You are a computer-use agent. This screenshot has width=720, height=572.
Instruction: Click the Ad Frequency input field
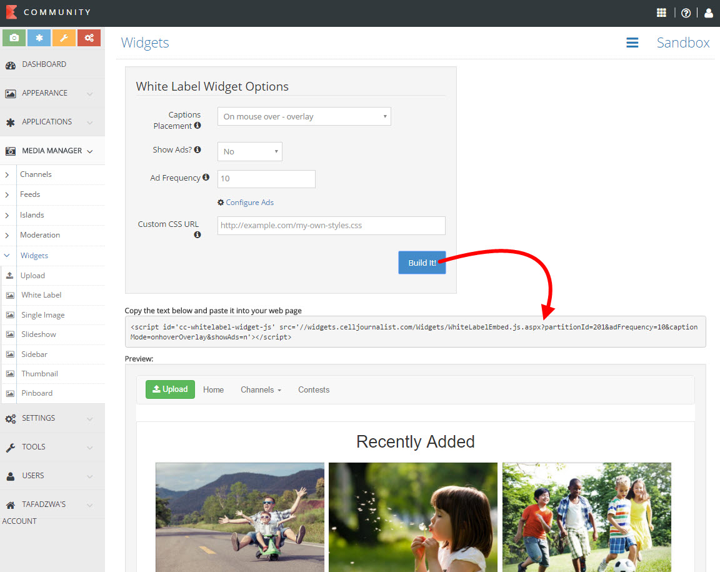(x=266, y=179)
